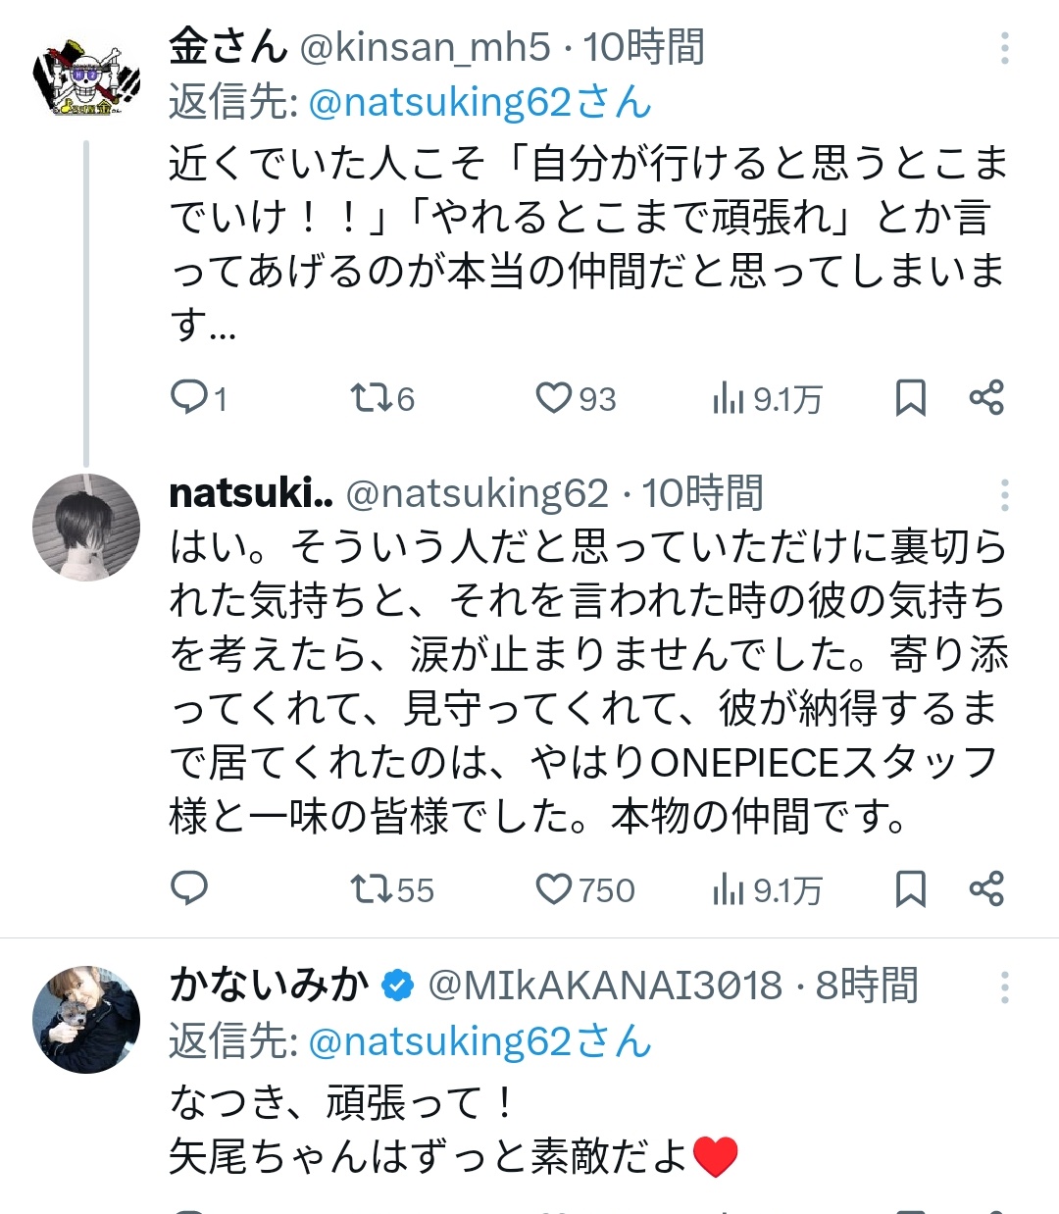Reply to 金さん's tweet via comment icon
Image resolution: width=1059 pixels, height=1214 pixels.
189,398
